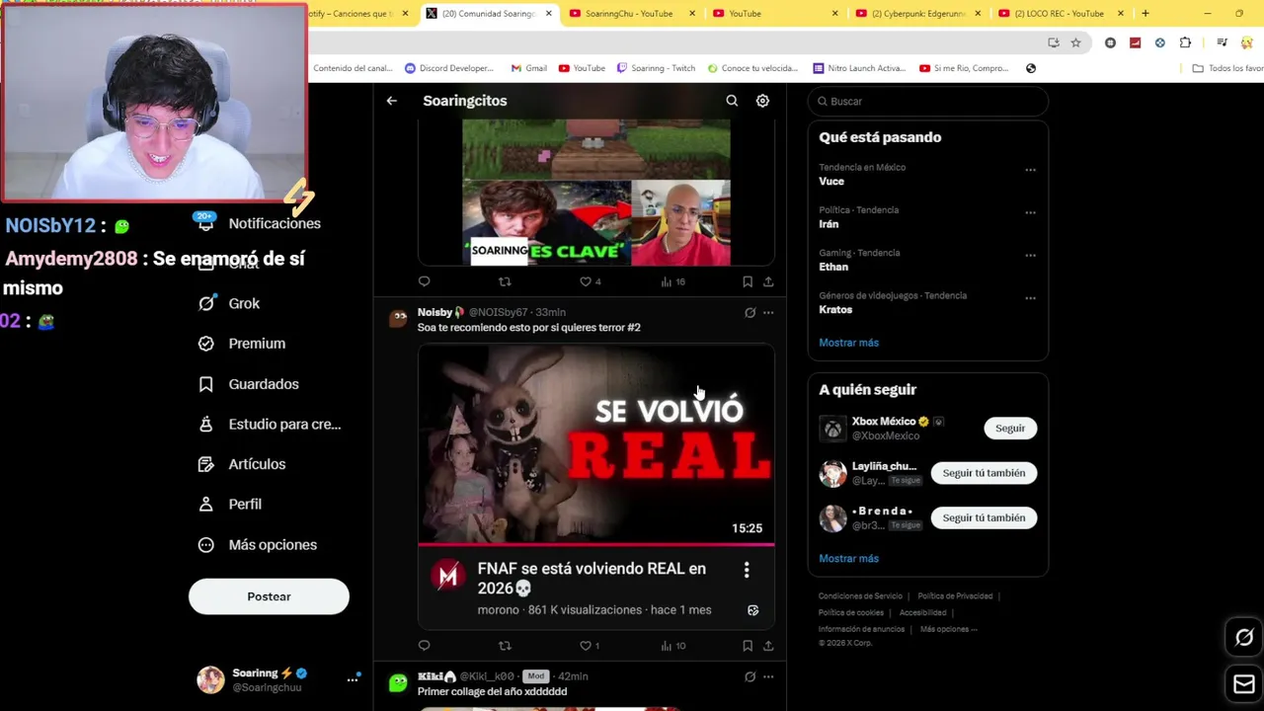1264x711 pixels.
Task: Click the Postear button
Action: coord(269,596)
